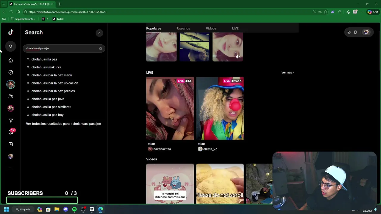Open naxanaxitaa's LIVE stream thumbnail
Viewport: 381px width, 214px height.
tap(170, 109)
